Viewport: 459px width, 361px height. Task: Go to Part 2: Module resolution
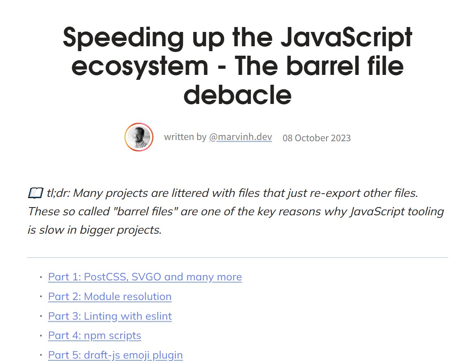tap(110, 297)
